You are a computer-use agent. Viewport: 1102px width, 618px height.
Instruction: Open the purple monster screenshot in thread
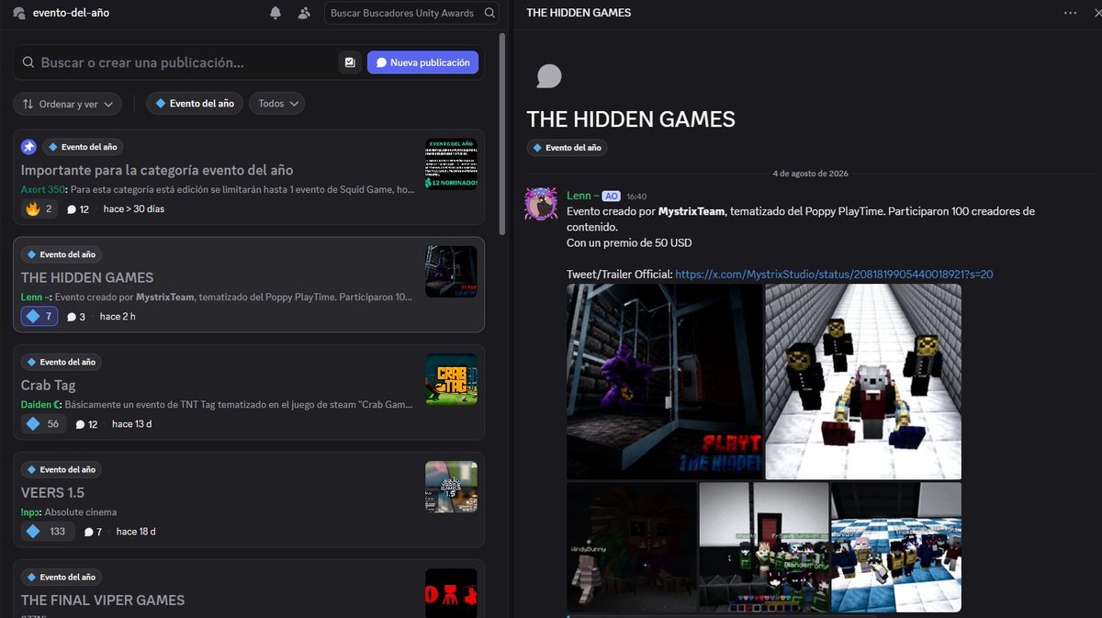(665, 381)
